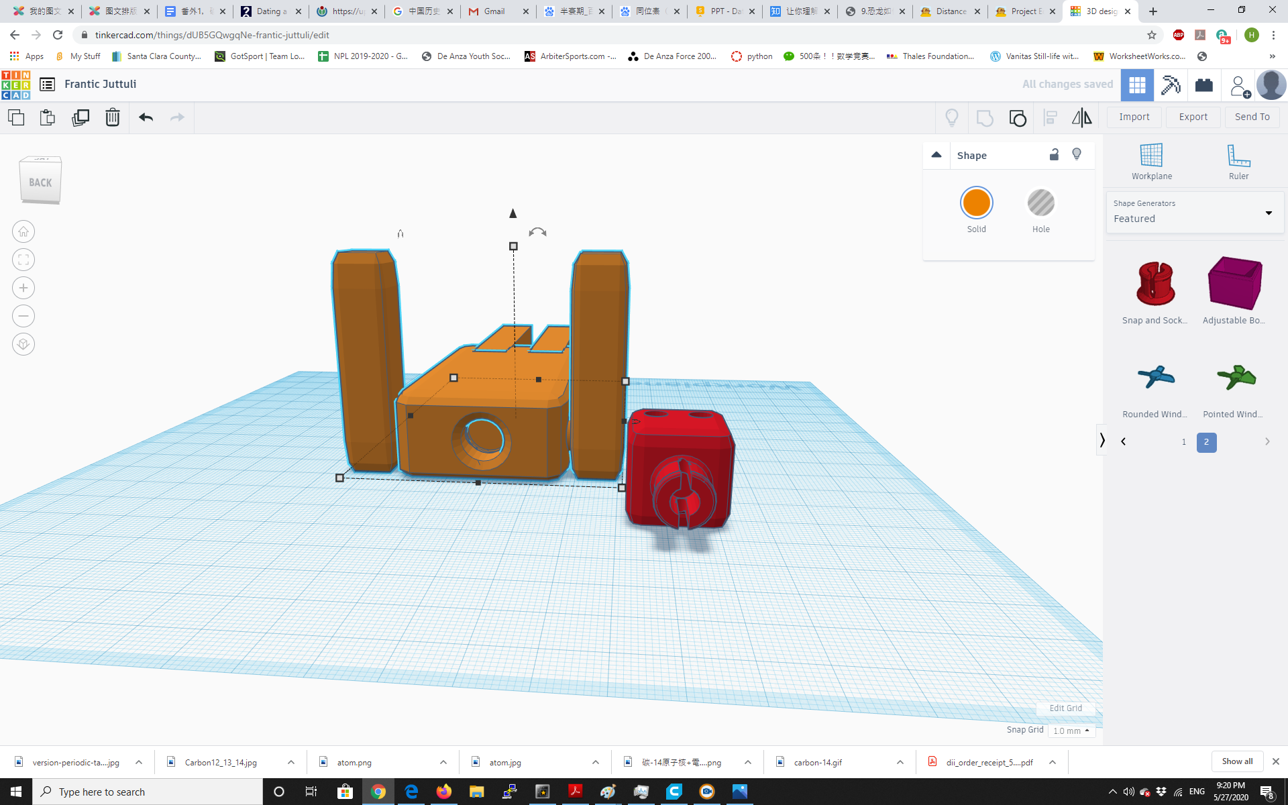Switch to the Dating browser tab

pyautogui.click(x=271, y=11)
